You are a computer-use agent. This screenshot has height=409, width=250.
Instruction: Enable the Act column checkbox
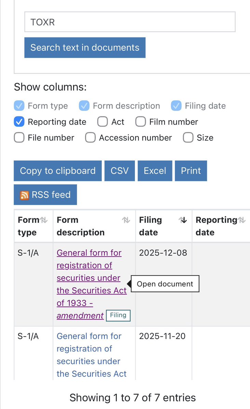[x=102, y=122]
